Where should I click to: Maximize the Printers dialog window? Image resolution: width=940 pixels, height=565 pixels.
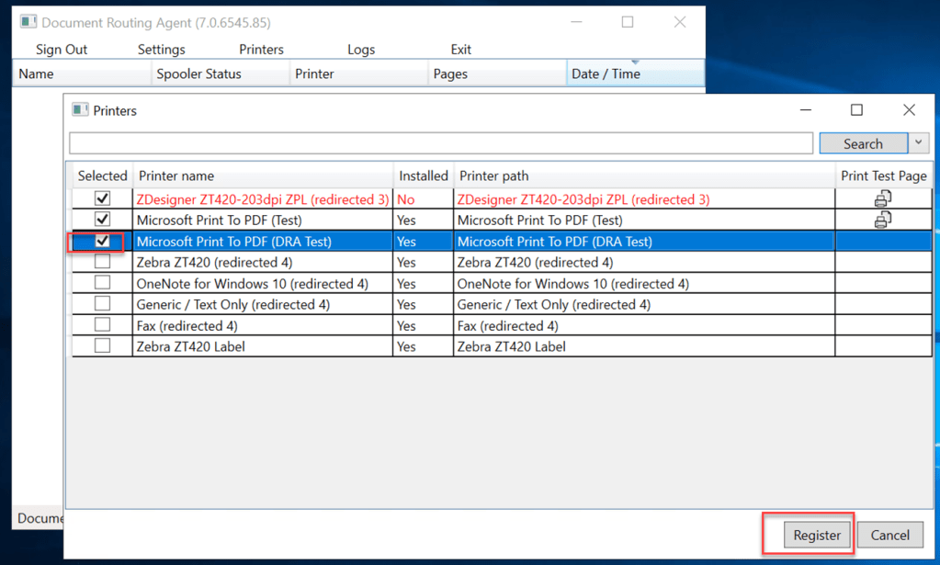click(856, 110)
